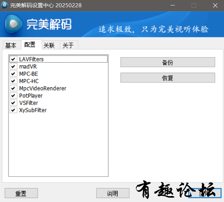The height and width of the screenshot is (202, 224).
Task: Uncheck the PotPlayer checkbox
Action: tap(13, 96)
